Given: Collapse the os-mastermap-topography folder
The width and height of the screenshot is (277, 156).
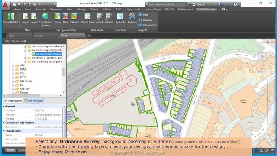Looking at the screenshot, I should pyautogui.click(x=25, y=50).
